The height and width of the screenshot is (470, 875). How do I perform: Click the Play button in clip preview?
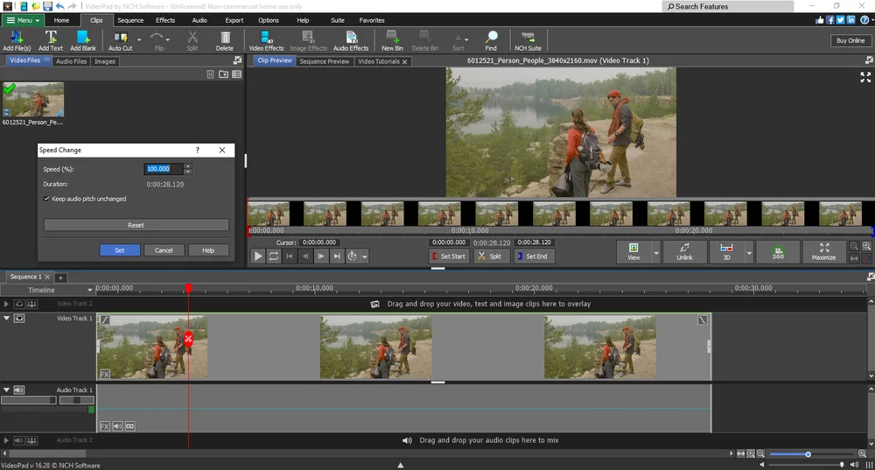258,256
